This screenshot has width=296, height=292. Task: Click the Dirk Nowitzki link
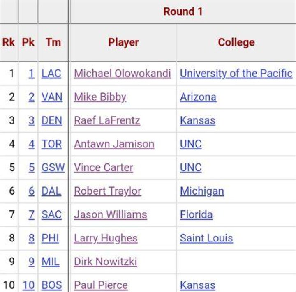(105, 262)
